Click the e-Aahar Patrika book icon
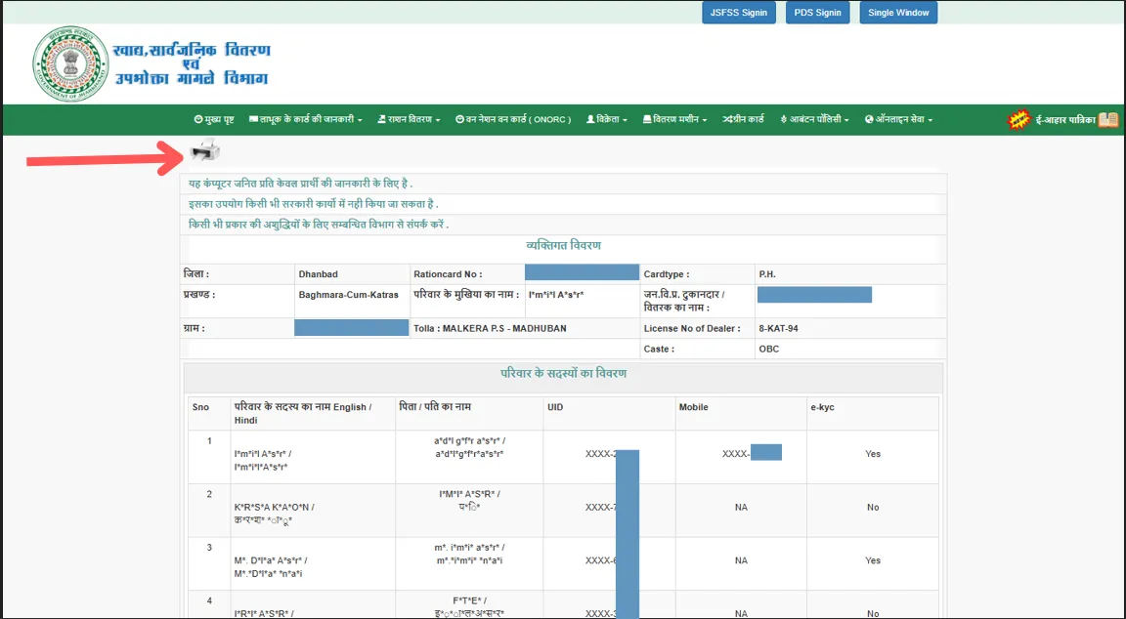Viewport: 1126px width, 619px height. 1108,120
